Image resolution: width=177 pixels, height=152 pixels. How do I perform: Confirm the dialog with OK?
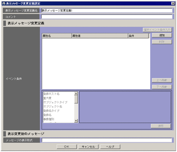67,147
